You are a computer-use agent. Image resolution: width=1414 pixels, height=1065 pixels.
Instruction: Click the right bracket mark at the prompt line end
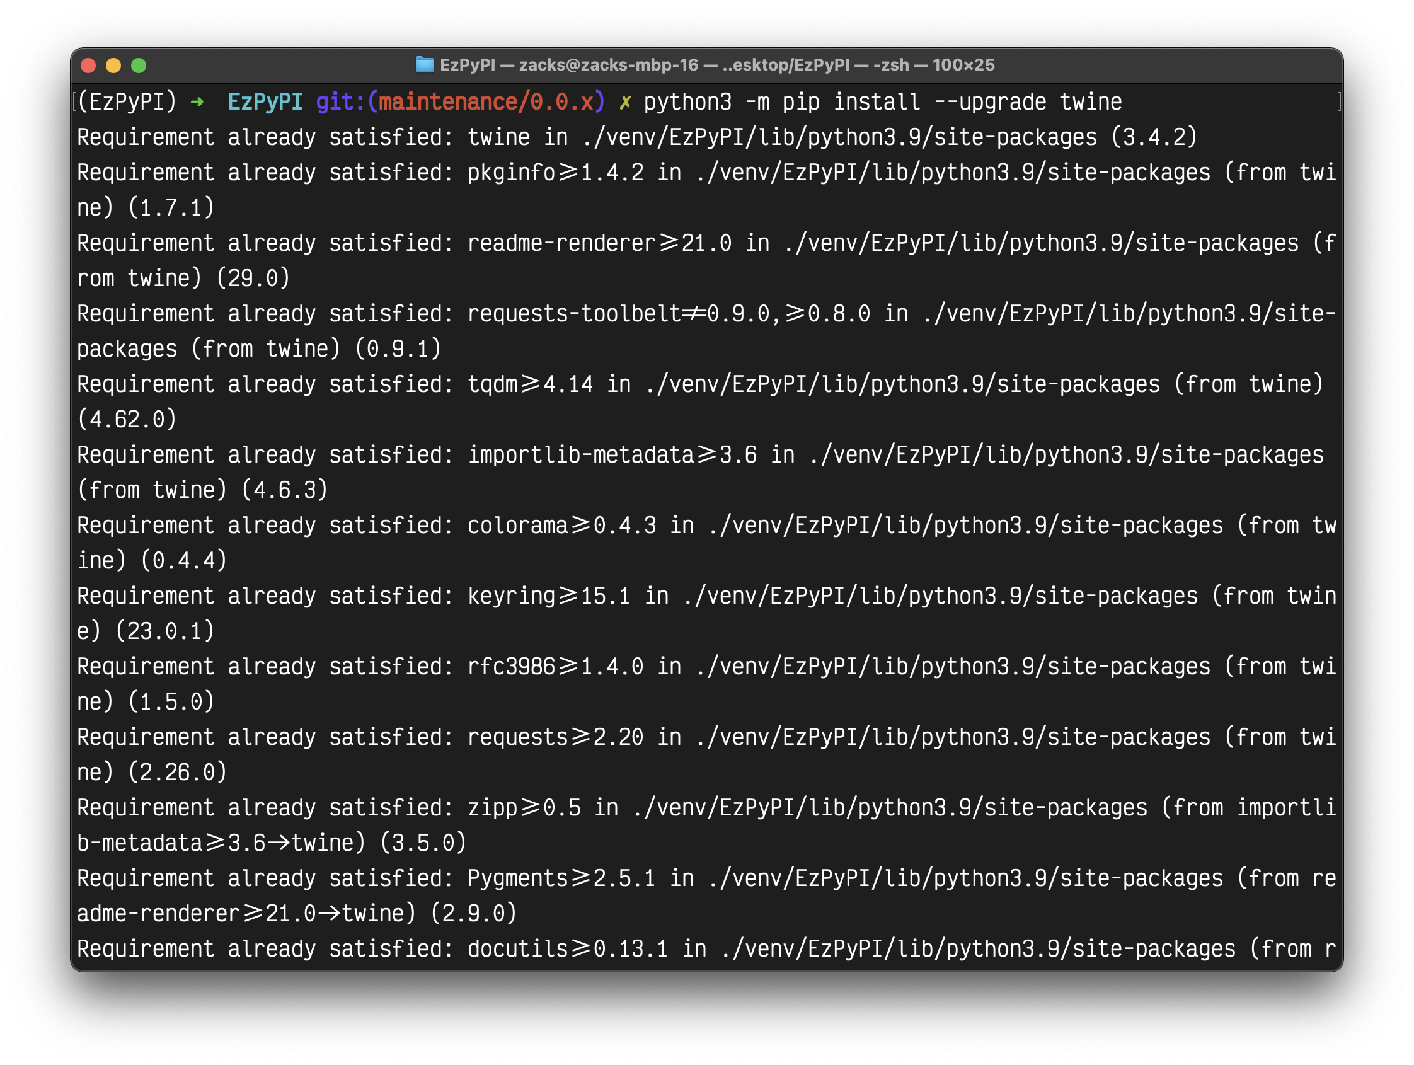(1338, 101)
